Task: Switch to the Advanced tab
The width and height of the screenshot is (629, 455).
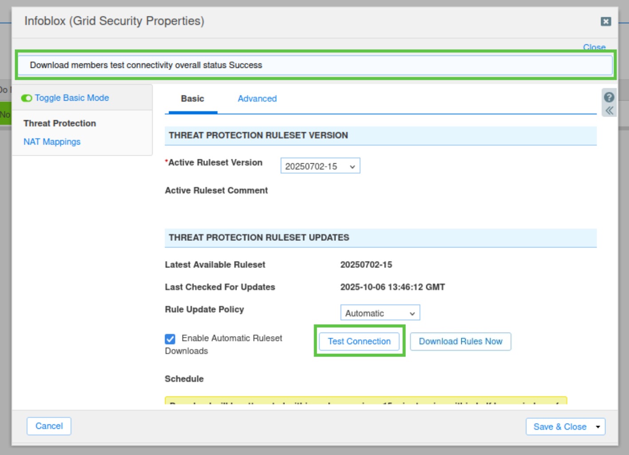Action: coord(257,98)
